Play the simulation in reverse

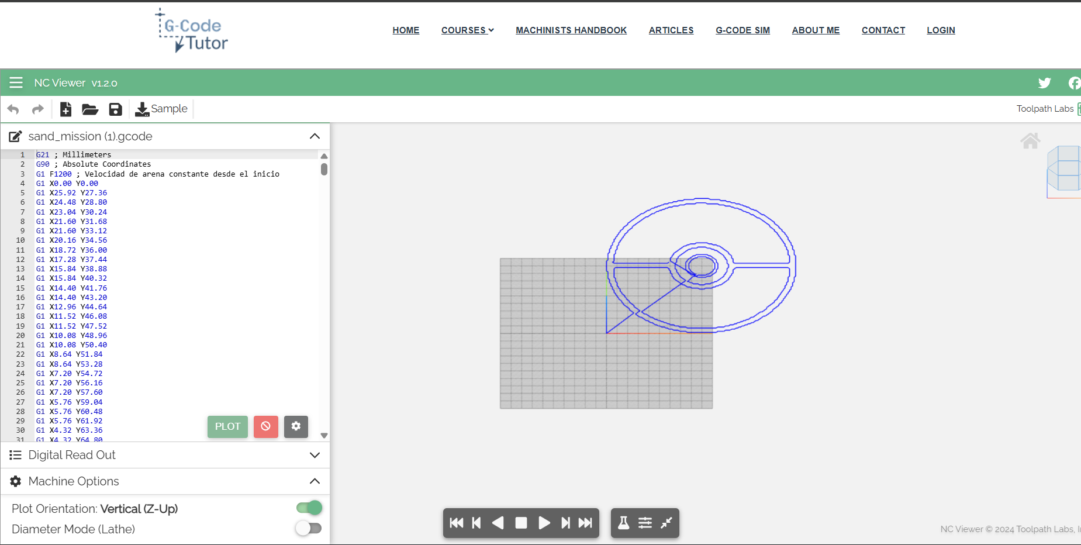click(498, 523)
